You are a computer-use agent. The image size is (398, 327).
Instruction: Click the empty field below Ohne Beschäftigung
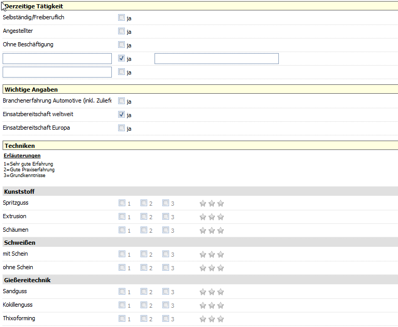57,58
